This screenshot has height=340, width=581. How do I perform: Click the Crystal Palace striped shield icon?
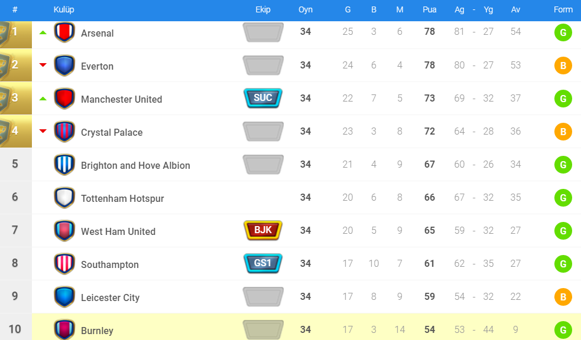click(x=64, y=132)
